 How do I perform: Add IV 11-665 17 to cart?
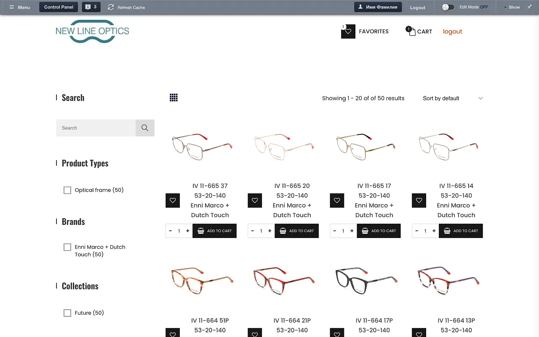[379, 231]
